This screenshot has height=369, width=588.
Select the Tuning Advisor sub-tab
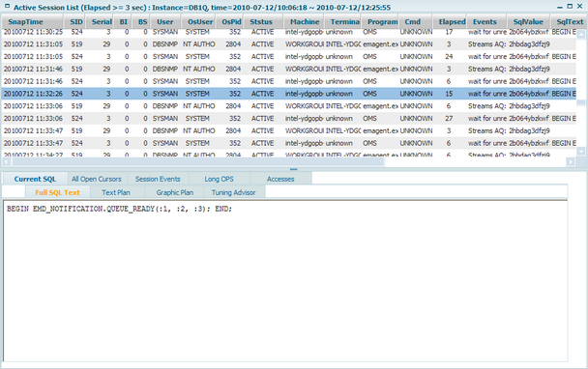point(233,192)
